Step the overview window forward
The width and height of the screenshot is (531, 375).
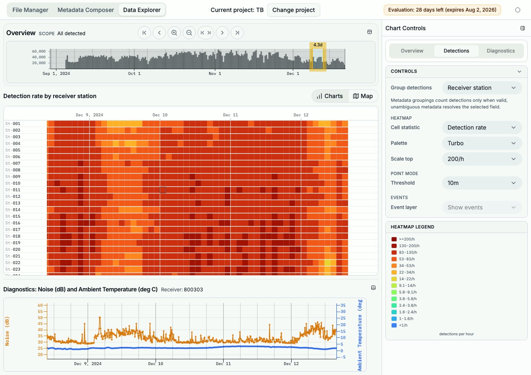pyautogui.click(x=222, y=33)
